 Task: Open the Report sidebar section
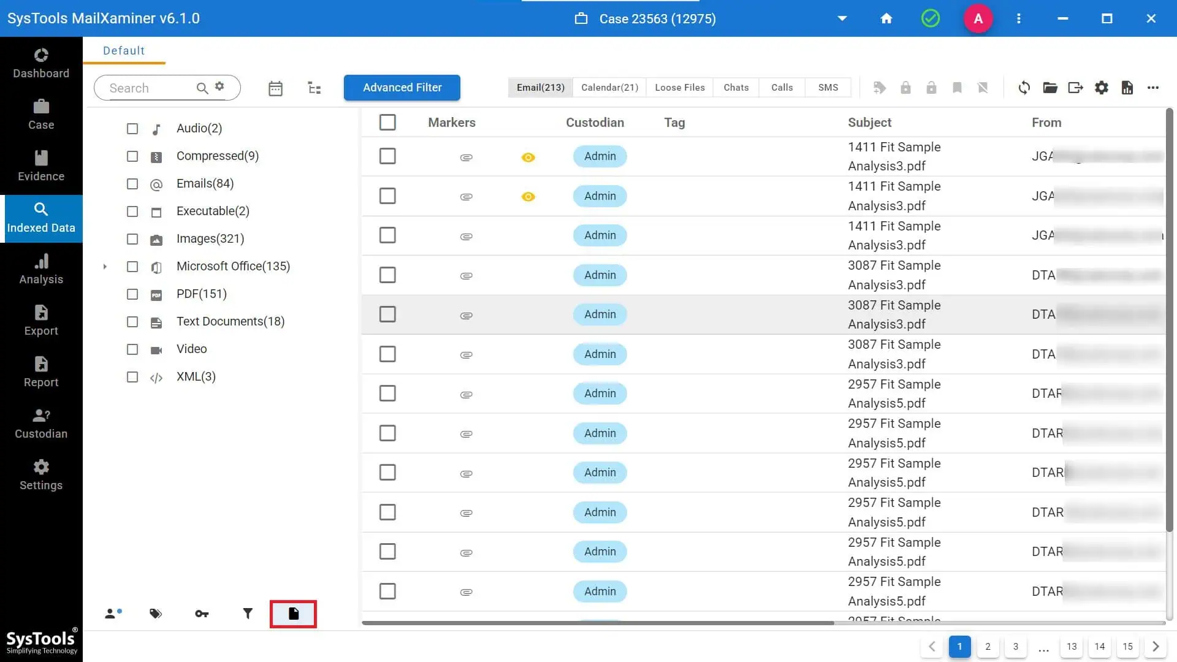41,372
